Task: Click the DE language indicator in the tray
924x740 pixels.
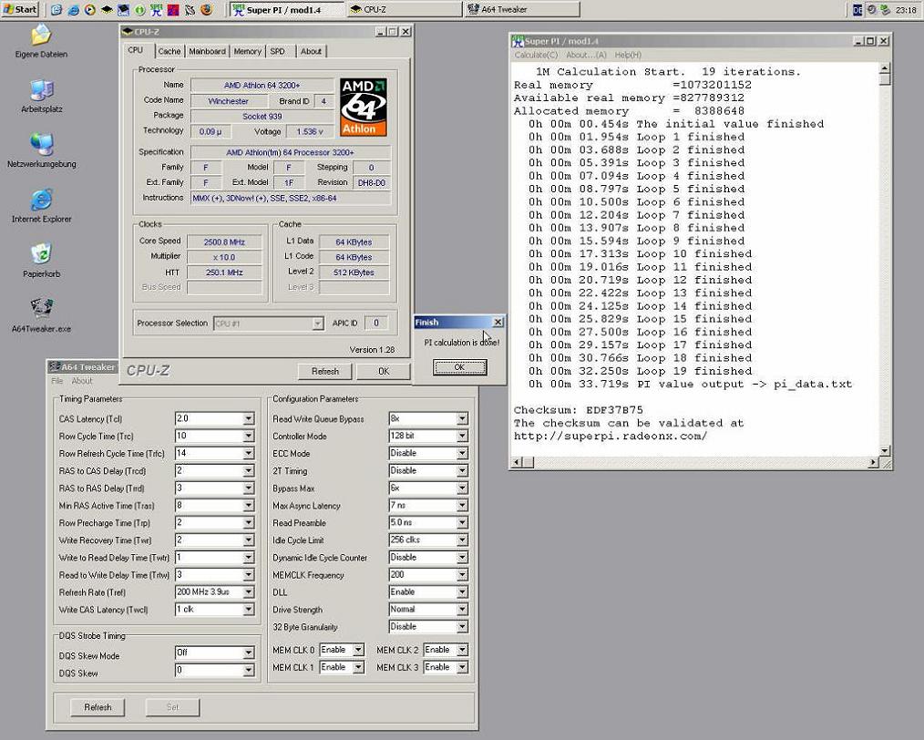Action: (x=857, y=9)
